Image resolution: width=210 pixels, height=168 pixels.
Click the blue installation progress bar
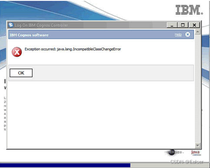click(x=65, y=165)
